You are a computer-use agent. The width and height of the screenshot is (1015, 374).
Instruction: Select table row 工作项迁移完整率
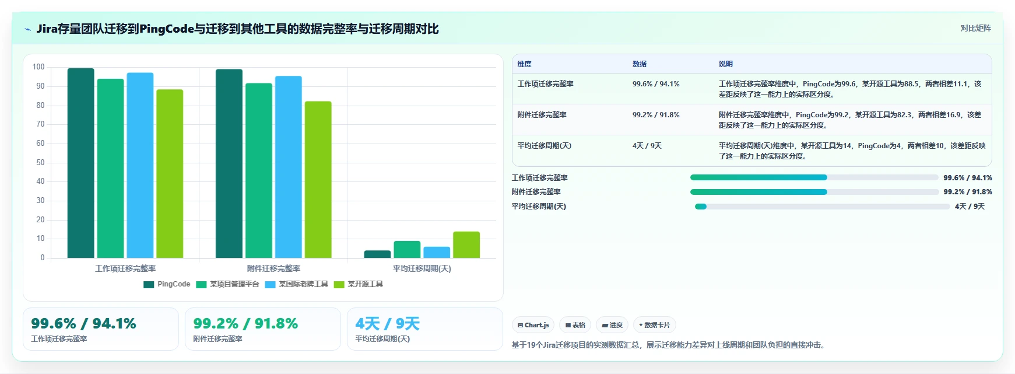[x=751, y=89]
